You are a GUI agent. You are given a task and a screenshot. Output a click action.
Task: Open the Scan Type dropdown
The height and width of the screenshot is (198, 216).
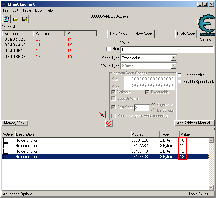(173, 58)
